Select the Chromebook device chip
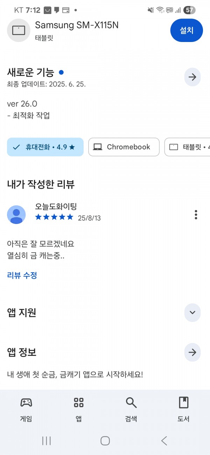Screen dimensions: 210x455 pos(124,147)
